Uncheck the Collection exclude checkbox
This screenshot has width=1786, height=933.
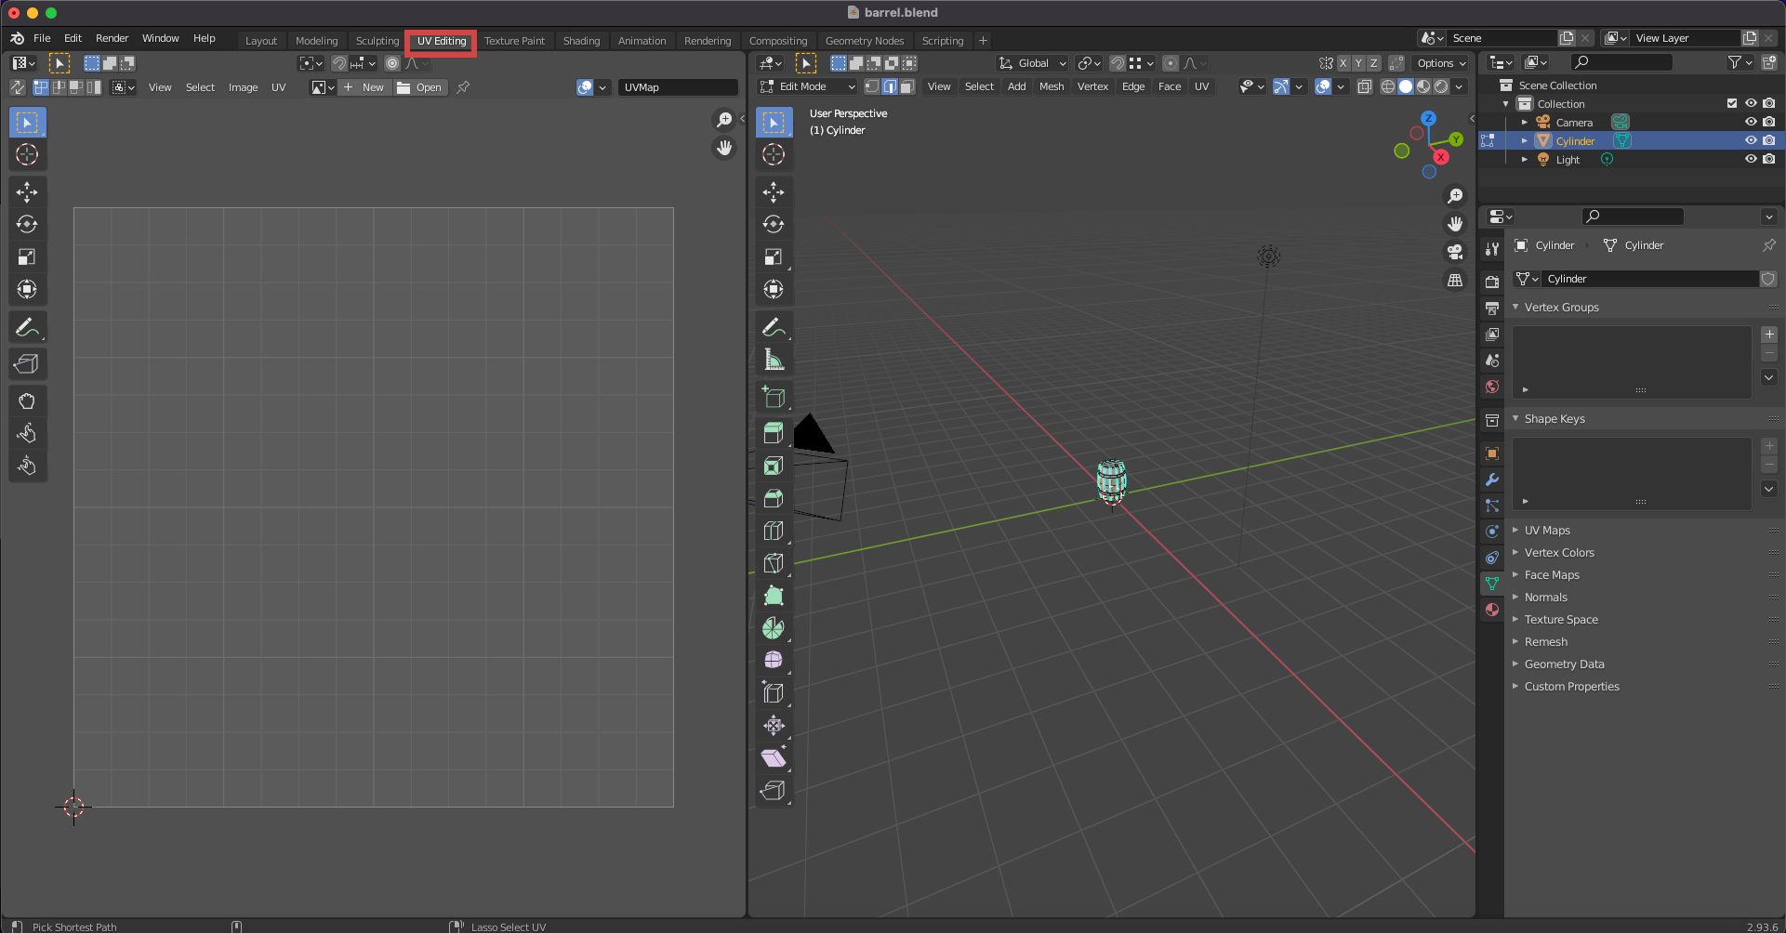point(1732,103)
